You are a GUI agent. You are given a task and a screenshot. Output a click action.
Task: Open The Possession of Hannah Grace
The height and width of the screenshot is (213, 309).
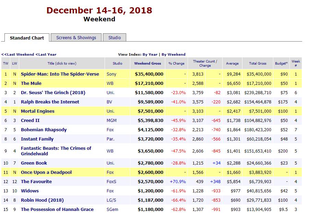(57, 209)
